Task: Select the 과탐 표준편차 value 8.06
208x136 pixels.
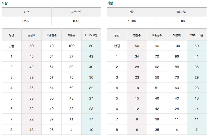Action: coord(182,21)
